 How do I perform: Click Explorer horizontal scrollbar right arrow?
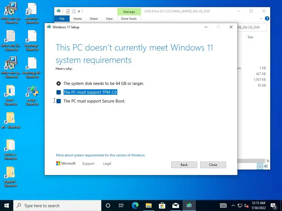coord(268,161)
